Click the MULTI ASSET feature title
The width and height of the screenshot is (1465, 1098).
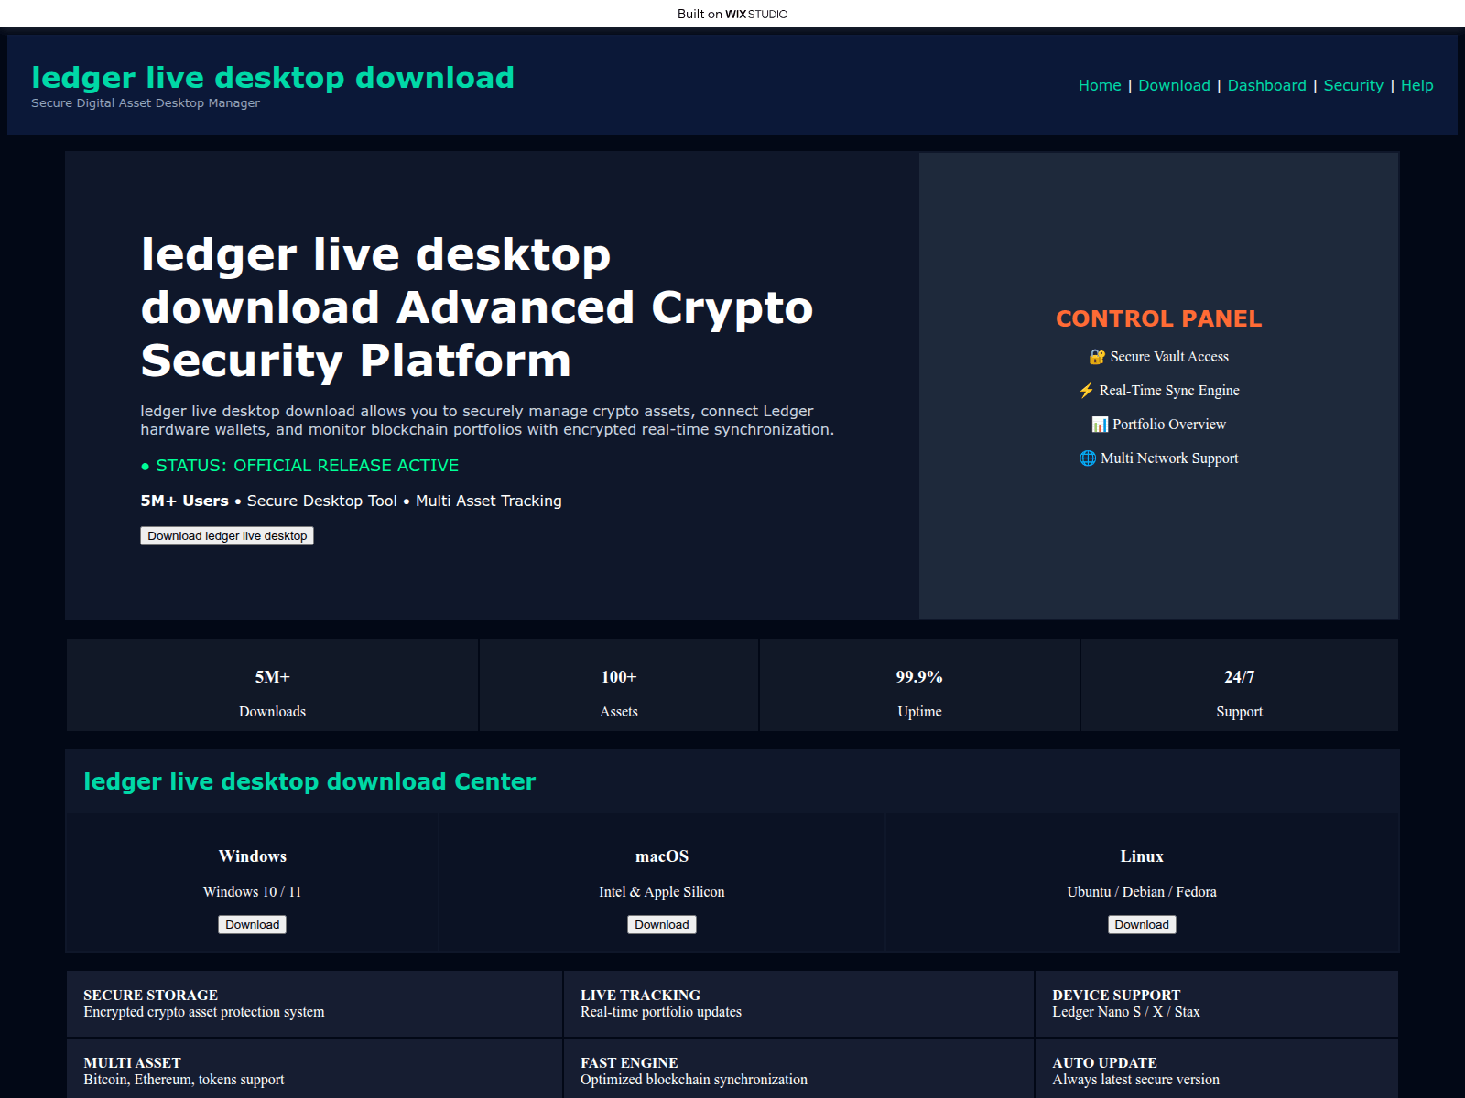(x=133, y=1063)
